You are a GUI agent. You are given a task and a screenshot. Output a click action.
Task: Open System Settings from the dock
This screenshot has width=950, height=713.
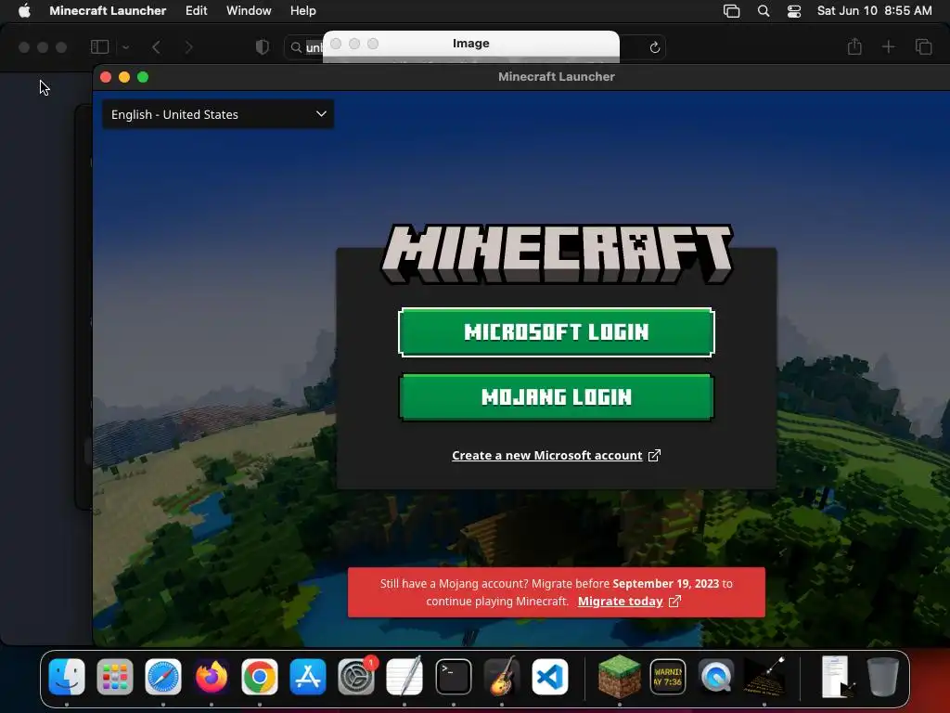356,677
